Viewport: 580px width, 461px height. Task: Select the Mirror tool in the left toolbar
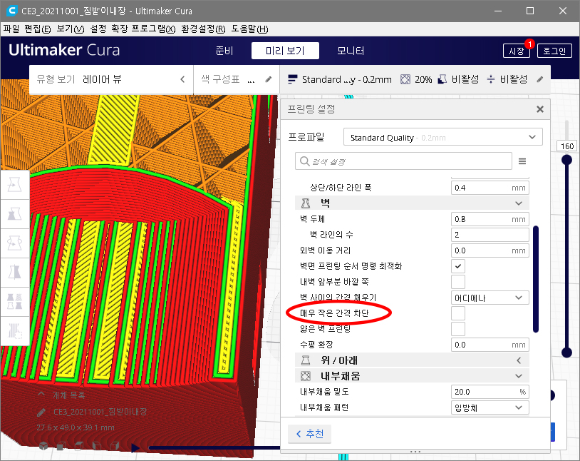coord(14,273)
